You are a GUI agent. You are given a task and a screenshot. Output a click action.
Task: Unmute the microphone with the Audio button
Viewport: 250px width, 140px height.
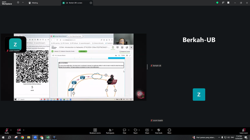pos(7,131)
